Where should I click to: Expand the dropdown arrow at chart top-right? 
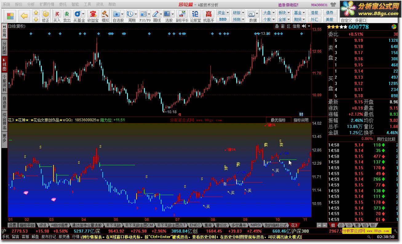click(x=309, y=26)
